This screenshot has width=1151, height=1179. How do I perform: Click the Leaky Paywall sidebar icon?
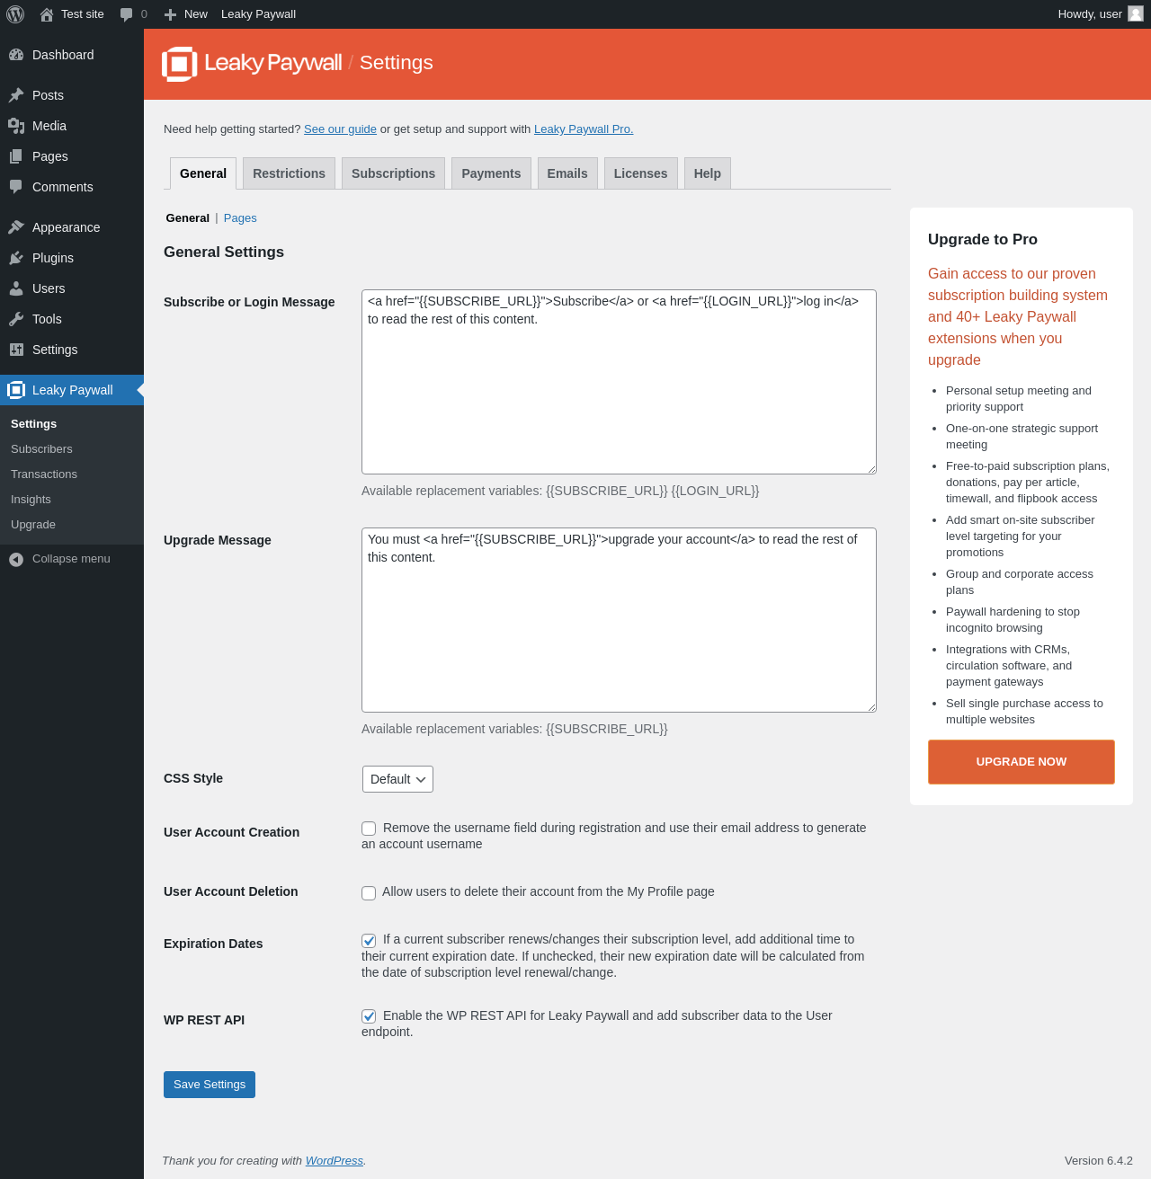click(16, 390)
